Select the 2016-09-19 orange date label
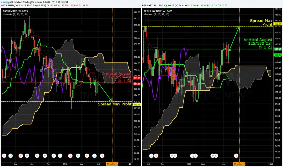The image size is (283, 167). (112, 164)
